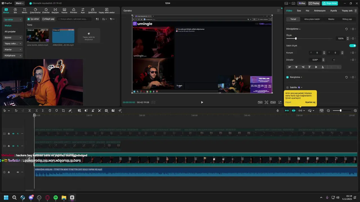Open File Explorer from the taskbar
Screen dimensions: 360x202
(x=64, y=198)
